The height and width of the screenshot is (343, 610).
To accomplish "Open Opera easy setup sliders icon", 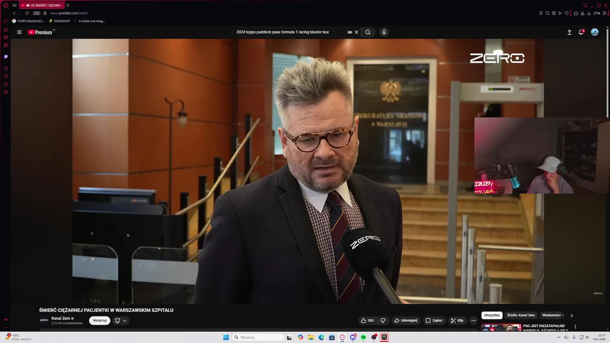I will (604, 13).
